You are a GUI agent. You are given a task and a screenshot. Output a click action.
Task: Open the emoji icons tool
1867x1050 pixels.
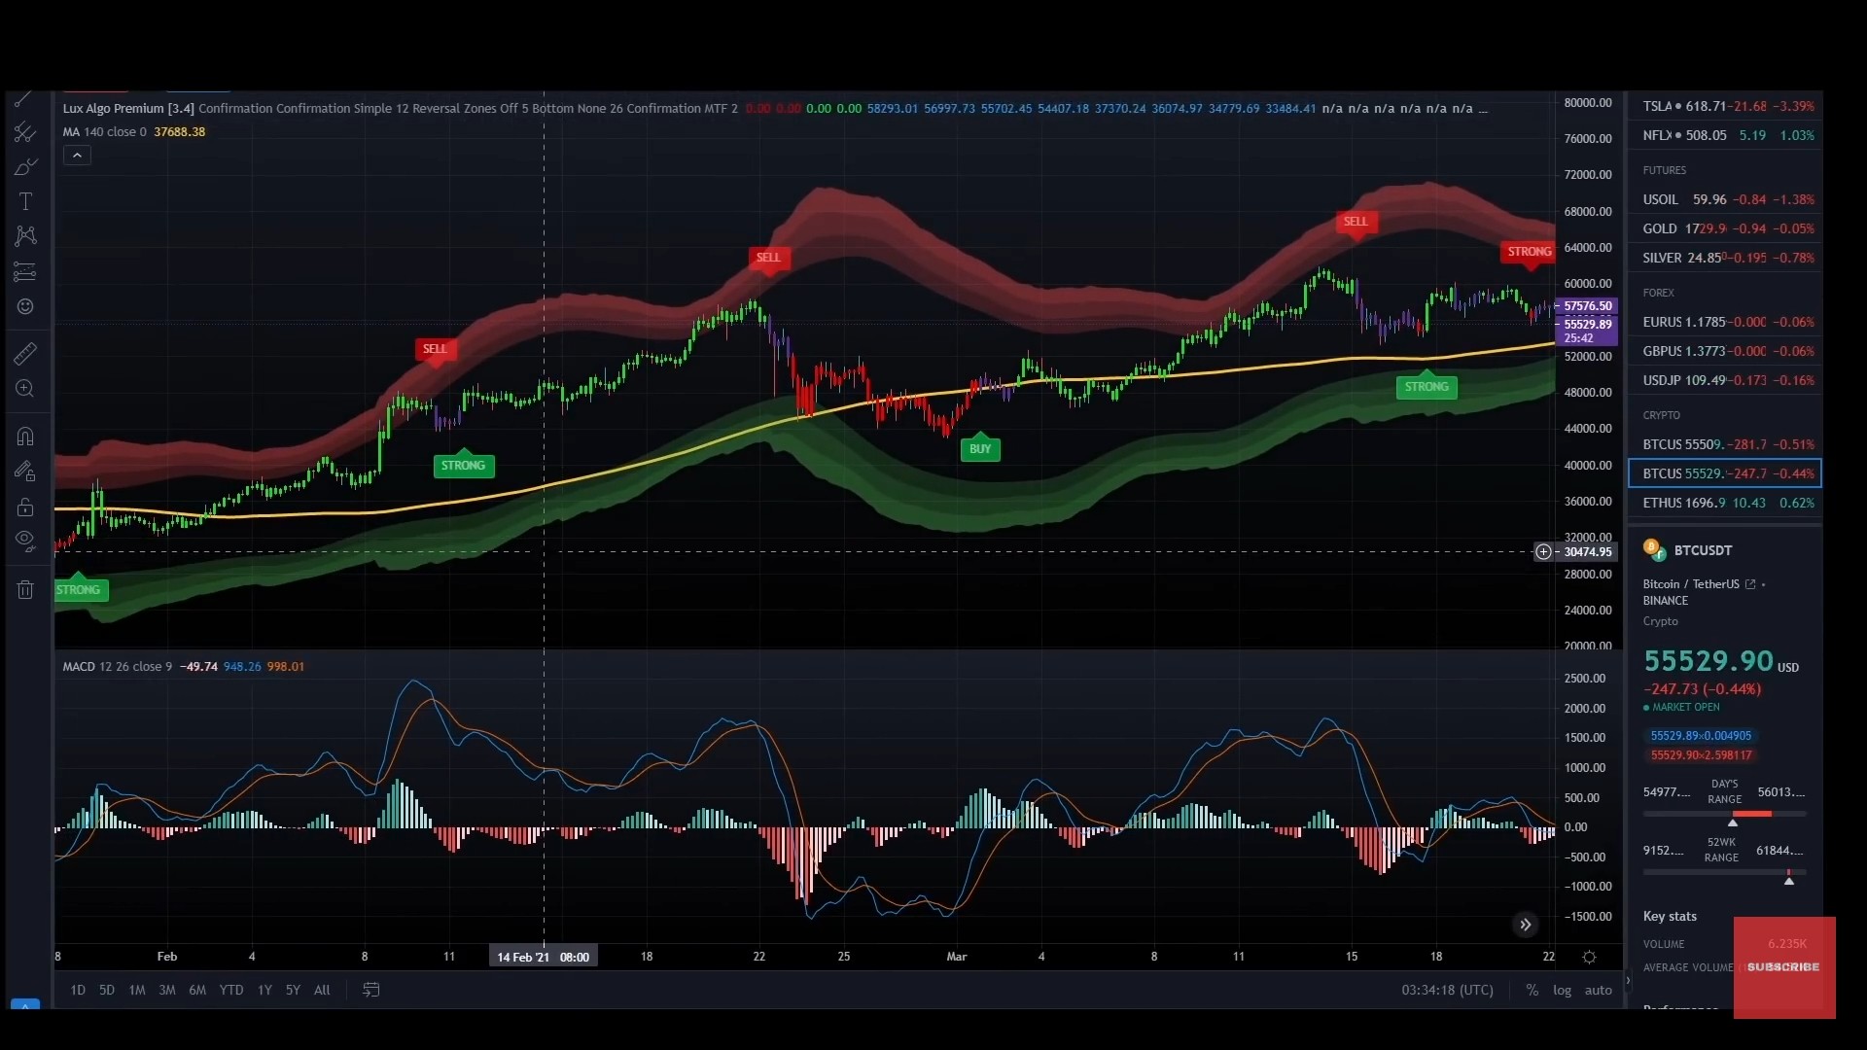pos(25,306)
